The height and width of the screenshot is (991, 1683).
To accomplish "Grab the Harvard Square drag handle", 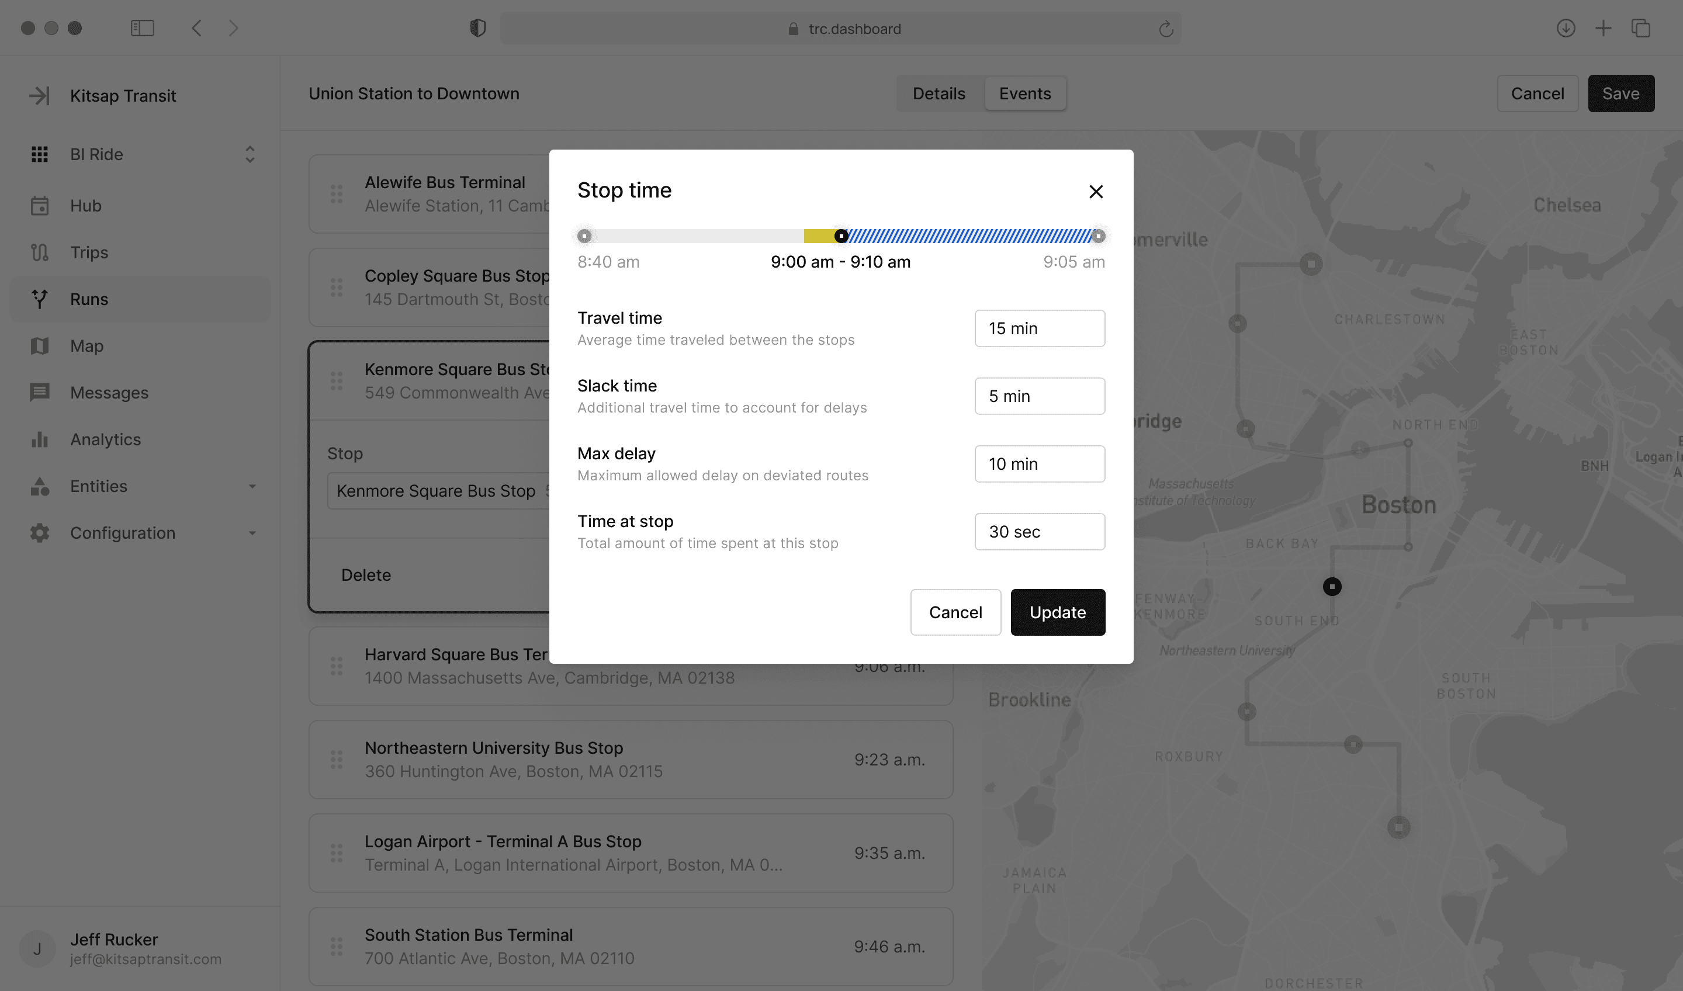I will click(337, 666).
